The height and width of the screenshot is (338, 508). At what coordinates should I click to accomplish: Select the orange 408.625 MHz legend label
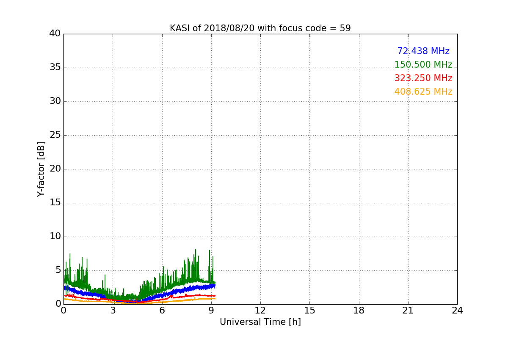point(423,92)
